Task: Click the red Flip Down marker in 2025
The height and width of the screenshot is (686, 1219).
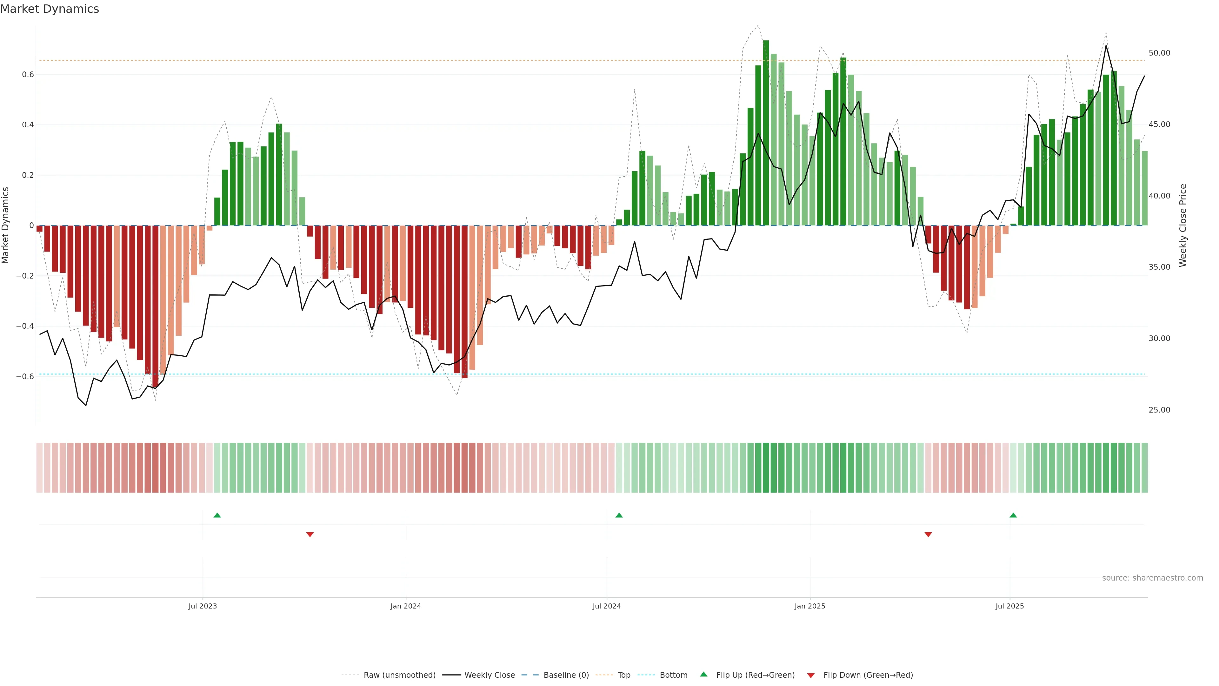Action: coord(928,535)
